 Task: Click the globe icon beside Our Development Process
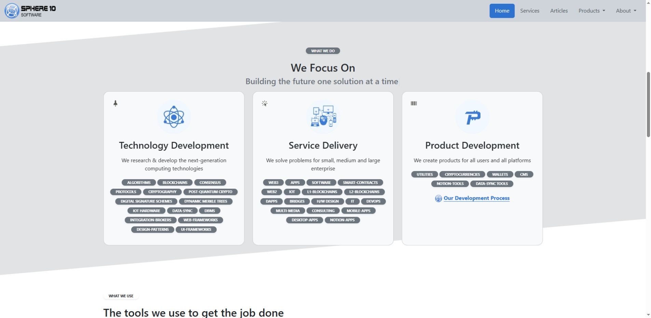pyautogui.click(x=438, y=198)
